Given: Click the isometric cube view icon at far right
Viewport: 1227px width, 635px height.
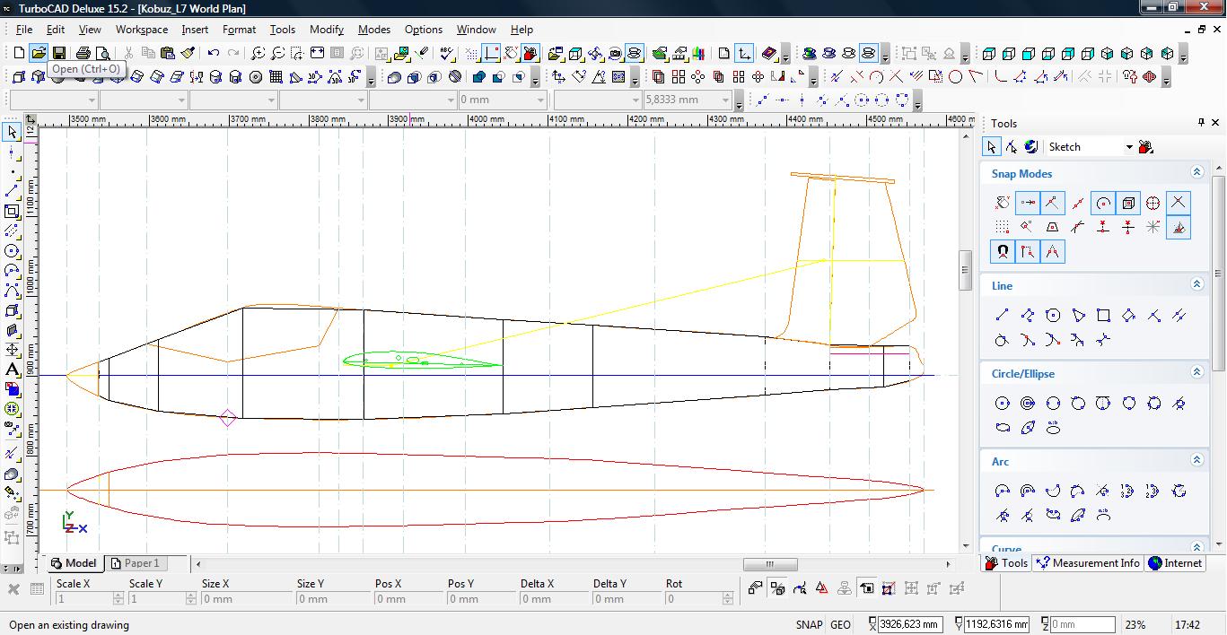Looking at the screenshot, I should 1167,54.
